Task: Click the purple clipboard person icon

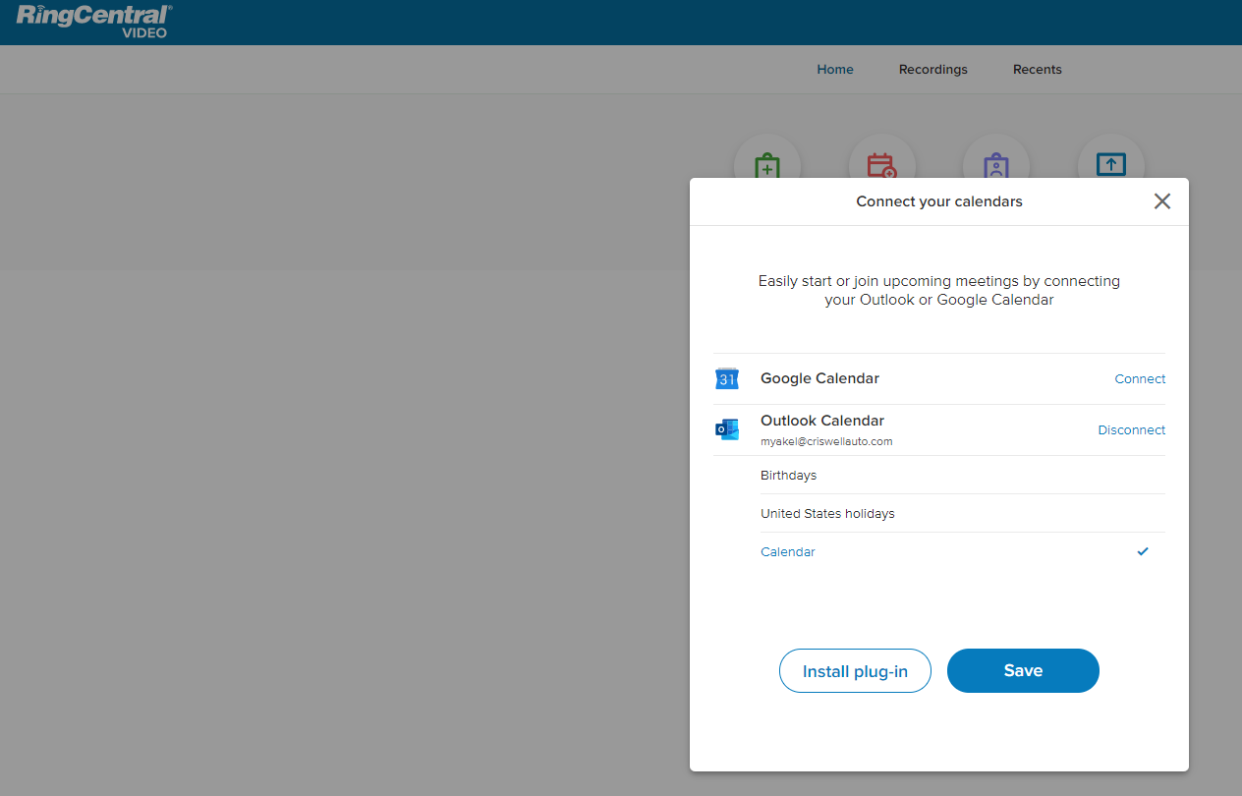Action: (x=996, y=166)
